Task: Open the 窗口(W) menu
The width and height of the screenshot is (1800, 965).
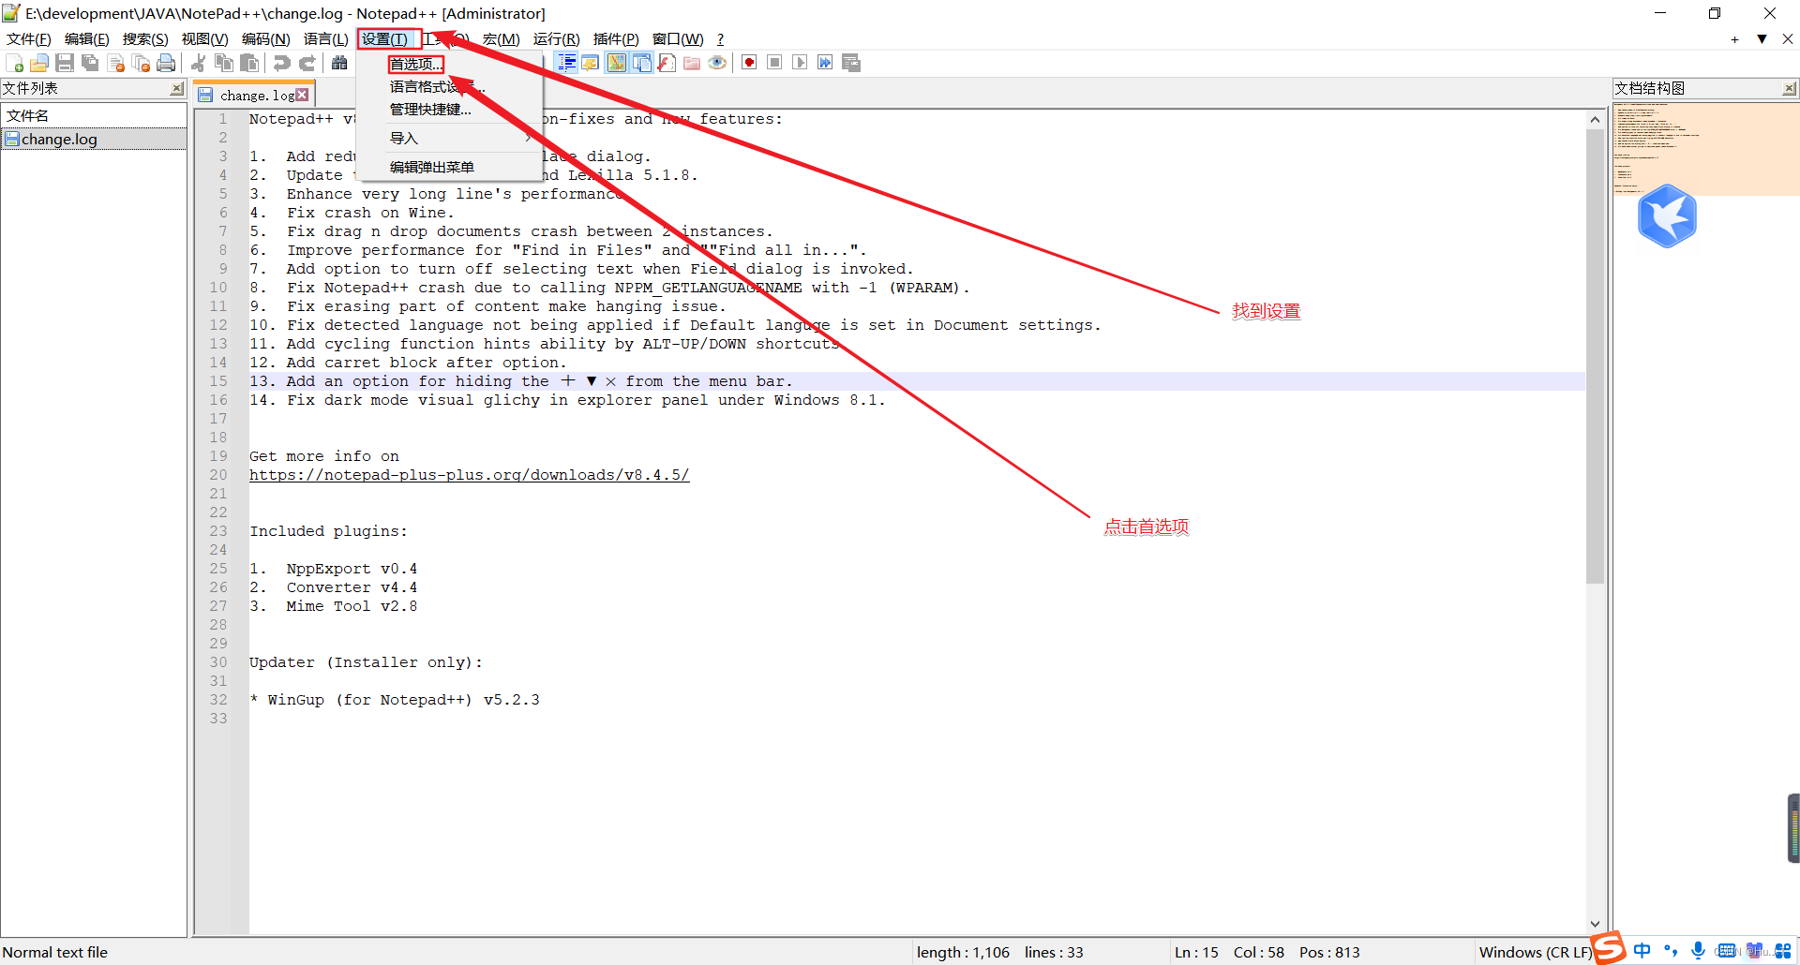Action: (x=678, y=39)
